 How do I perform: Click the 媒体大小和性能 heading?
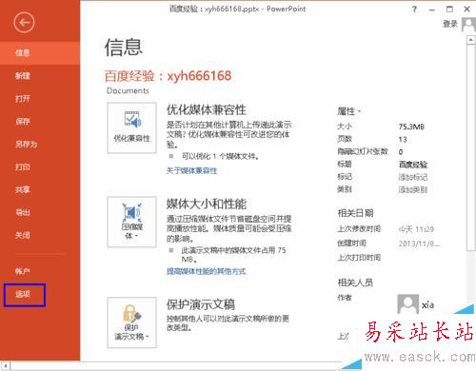point(207,204)
